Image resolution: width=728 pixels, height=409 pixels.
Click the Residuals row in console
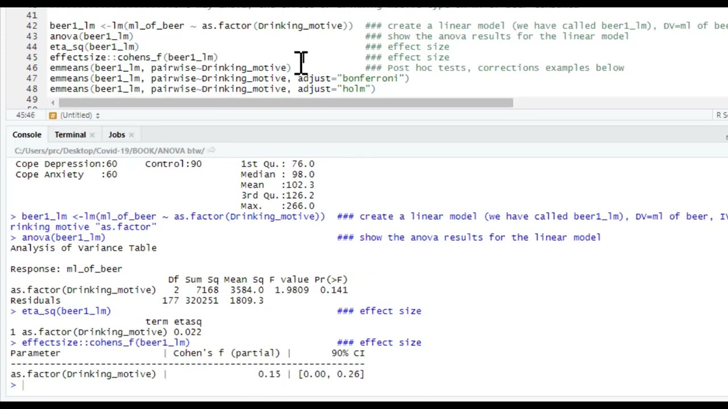click(136, 301)
